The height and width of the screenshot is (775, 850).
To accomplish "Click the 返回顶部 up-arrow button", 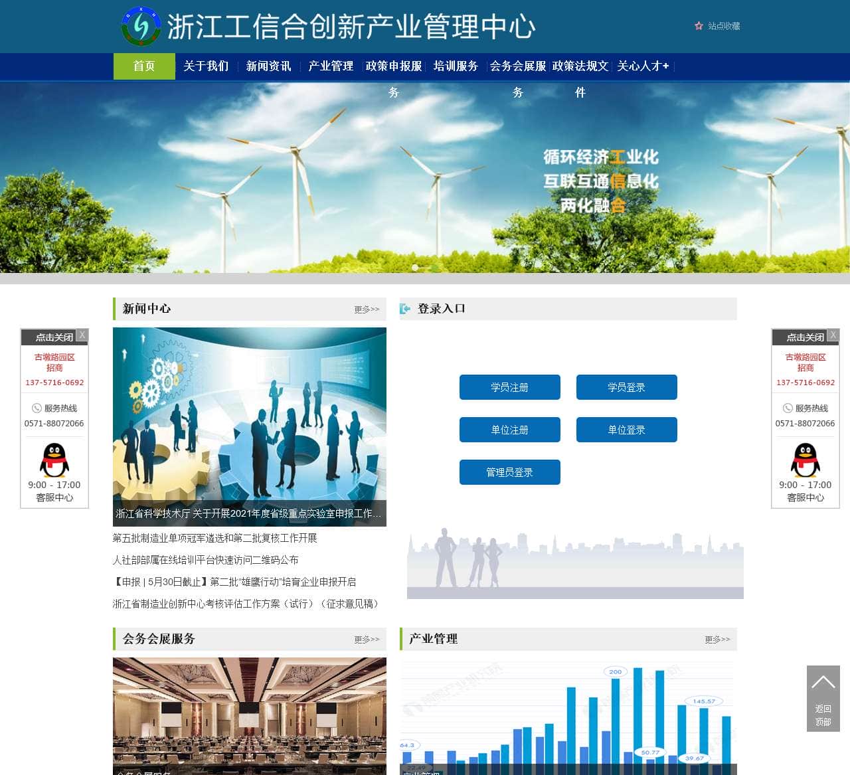I will click(823, 699).
